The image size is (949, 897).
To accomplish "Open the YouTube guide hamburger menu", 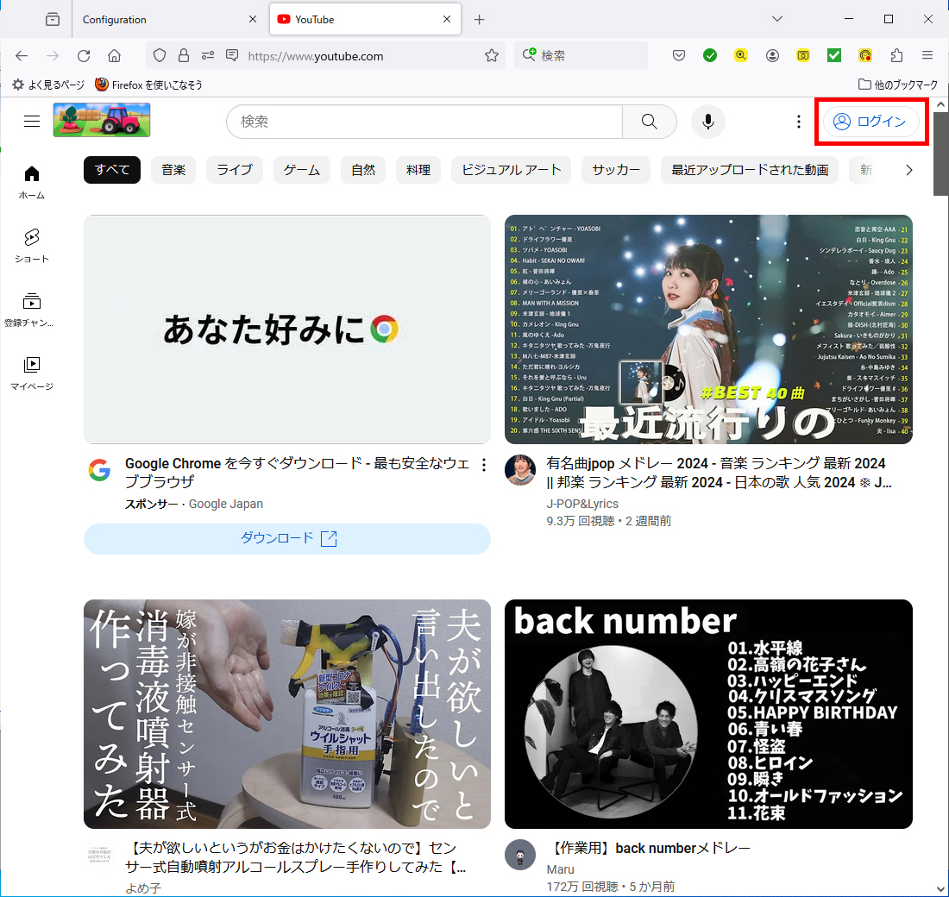I will point(31,121).
